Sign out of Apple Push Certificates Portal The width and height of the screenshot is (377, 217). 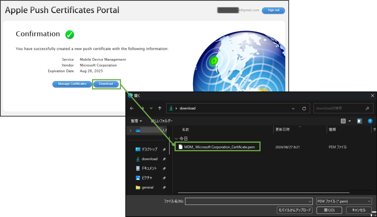pos(273,10)
